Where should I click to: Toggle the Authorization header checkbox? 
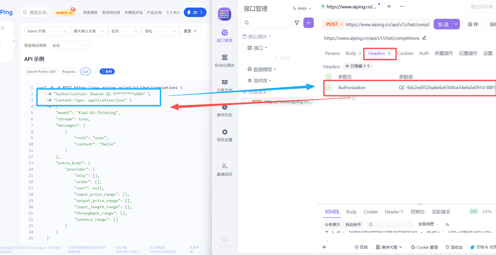point(329,88)
